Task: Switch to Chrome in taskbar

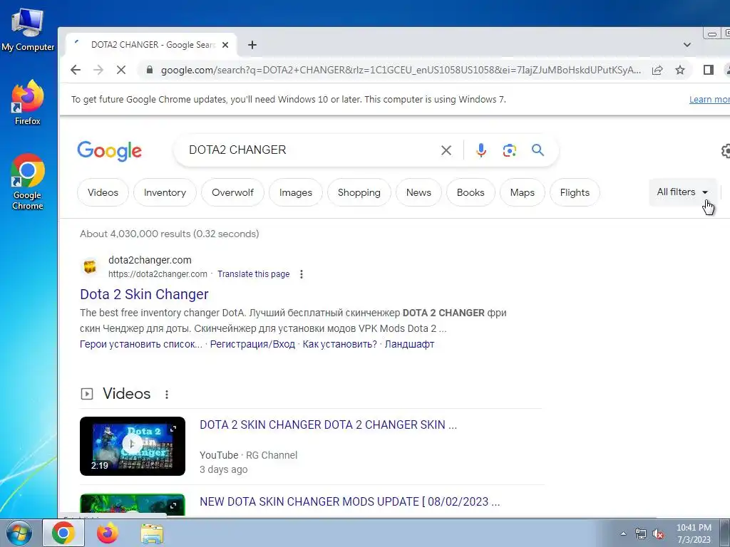Action: coord(63,533)
